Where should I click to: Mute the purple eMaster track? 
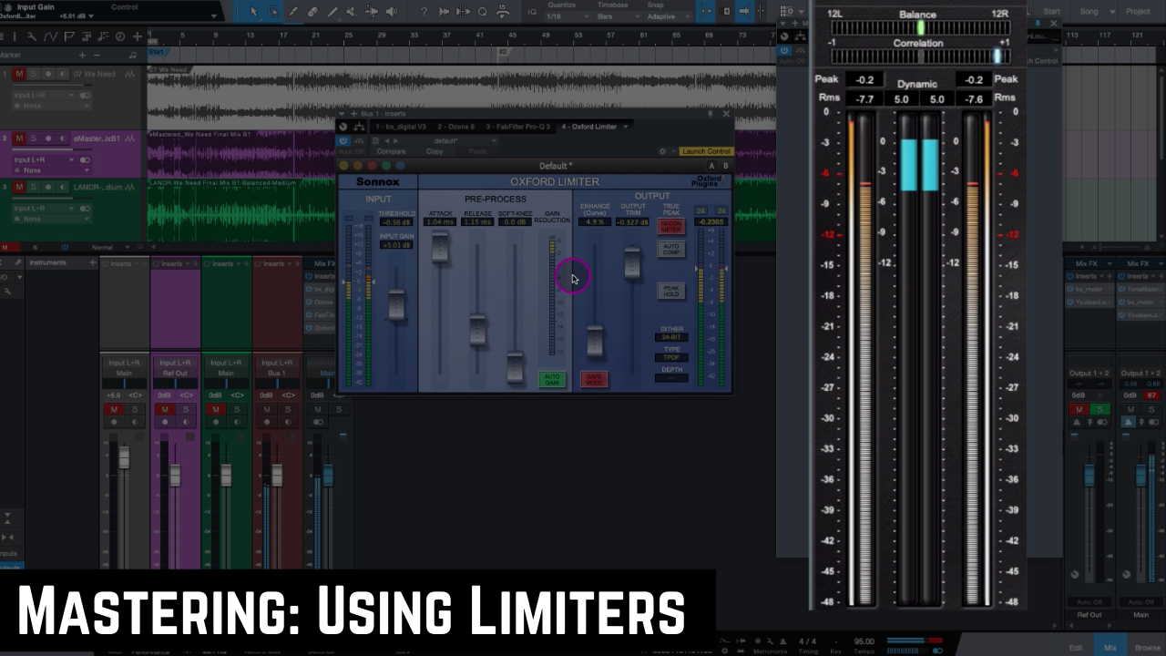(x=19, y=138)
